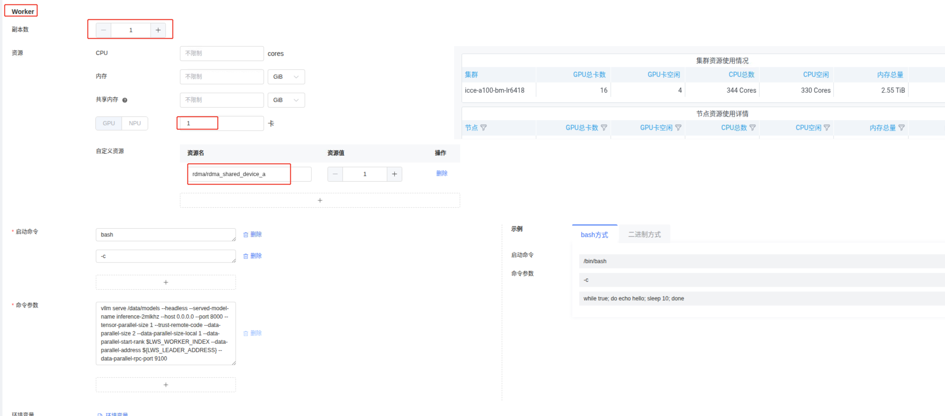Click filter icon on CPU总数 node column

coord(752,127)
